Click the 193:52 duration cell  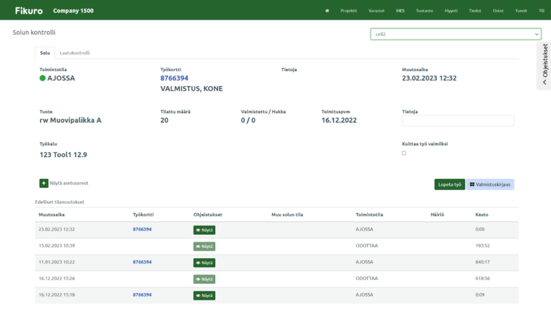483,245
